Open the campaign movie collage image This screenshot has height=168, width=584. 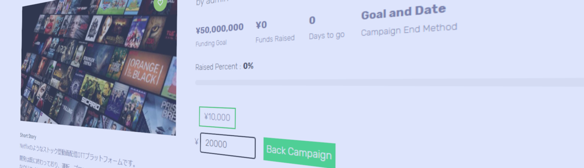(x=99, y=66)
